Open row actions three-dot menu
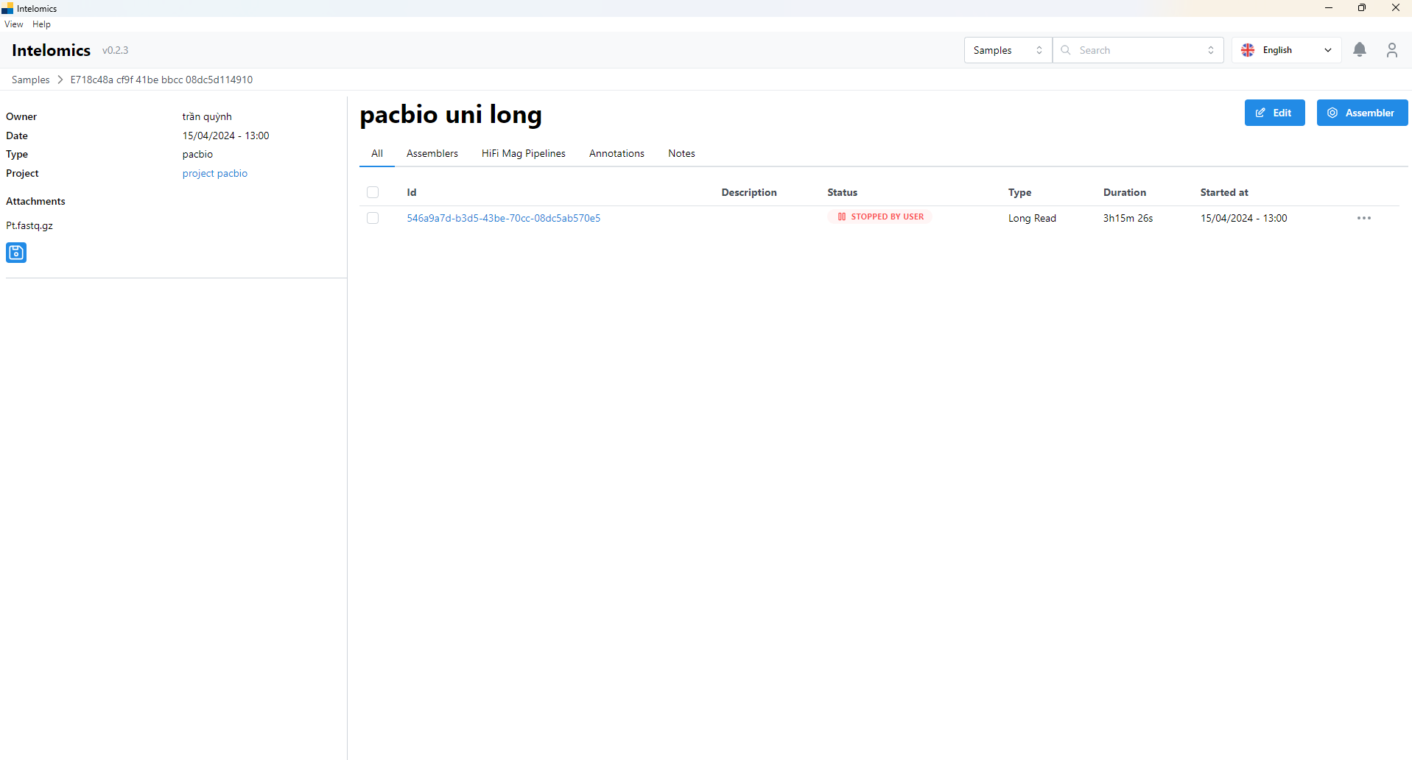1412x760 pixels. (1363, 218)
